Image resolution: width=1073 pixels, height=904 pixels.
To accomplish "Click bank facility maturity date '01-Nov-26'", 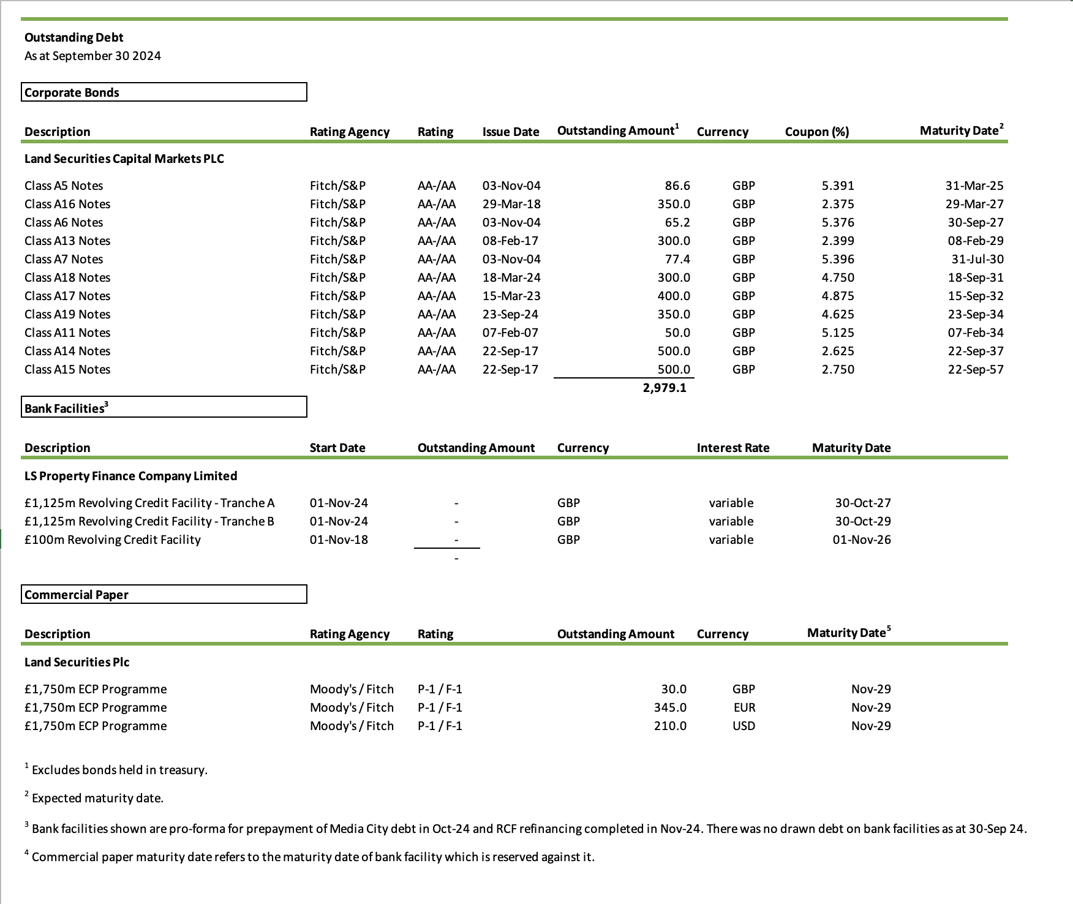I will 862,540.
